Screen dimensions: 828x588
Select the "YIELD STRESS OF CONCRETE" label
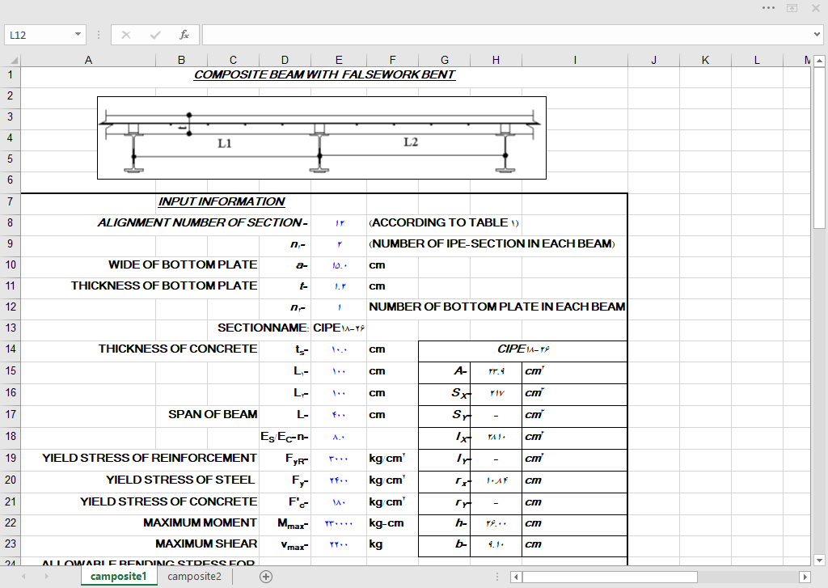pos(169,501)
